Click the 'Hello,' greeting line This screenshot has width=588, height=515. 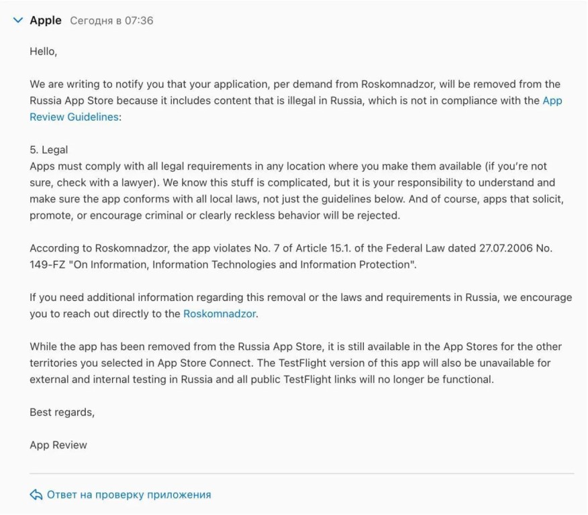[x=44, y=52]
